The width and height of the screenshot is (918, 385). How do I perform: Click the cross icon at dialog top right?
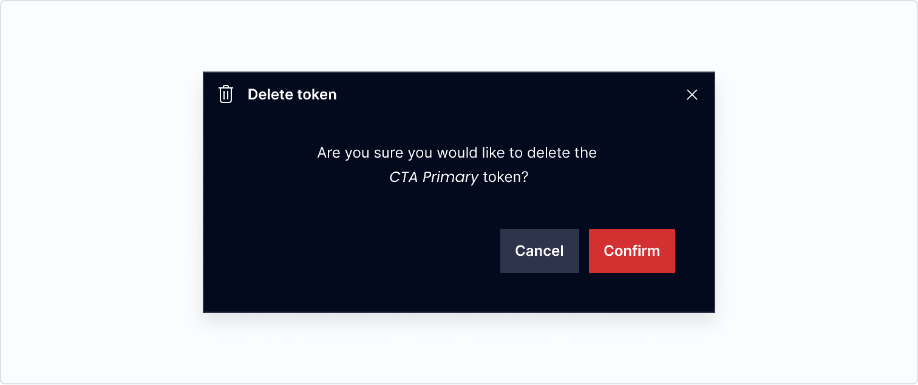(692, 95)
